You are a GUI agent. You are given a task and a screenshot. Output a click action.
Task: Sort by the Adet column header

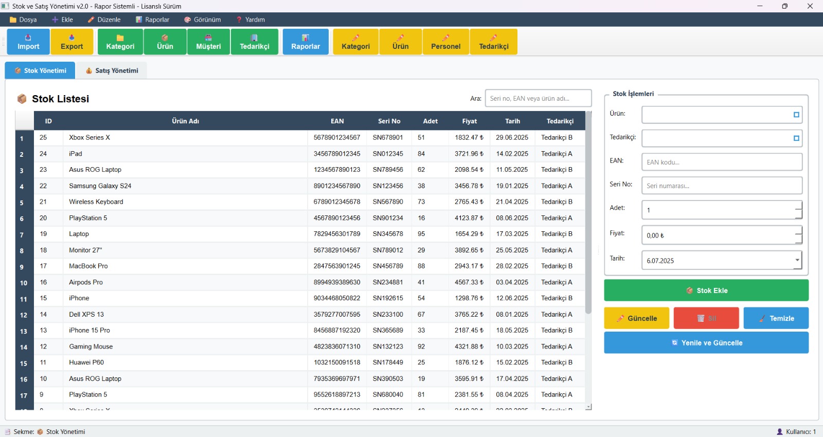[431, 121]
